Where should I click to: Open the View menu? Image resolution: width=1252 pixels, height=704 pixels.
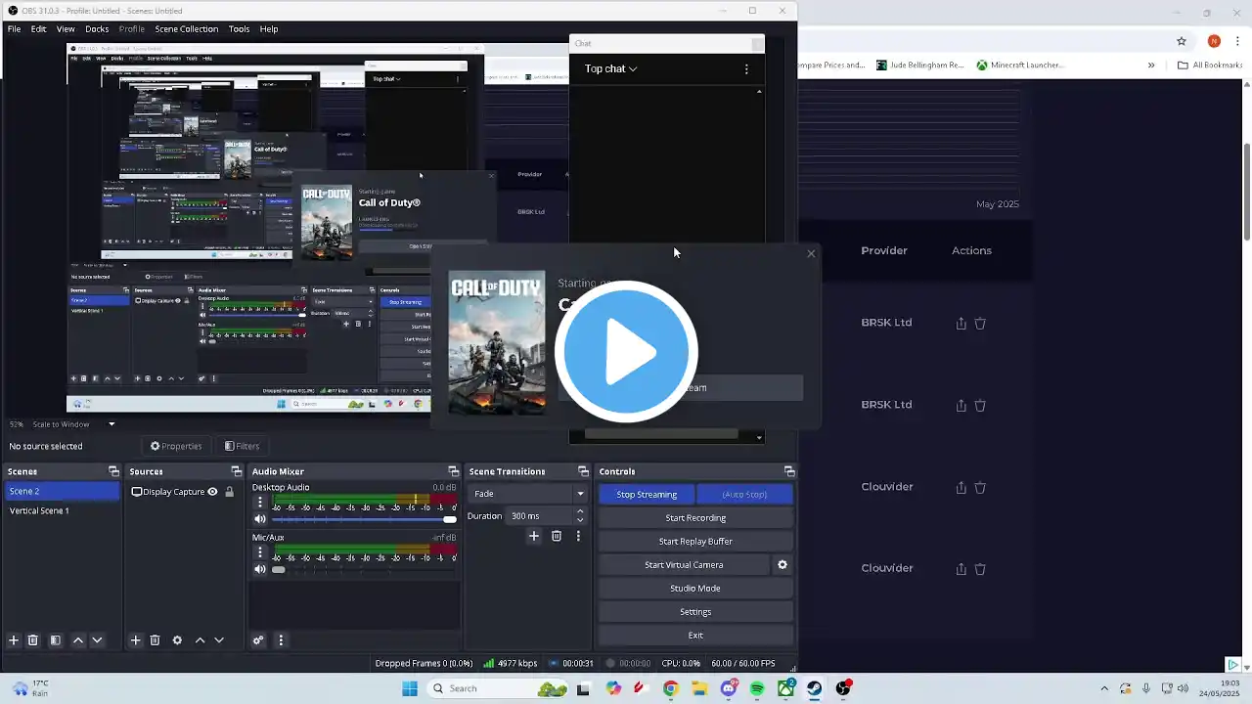pos(66,29)
